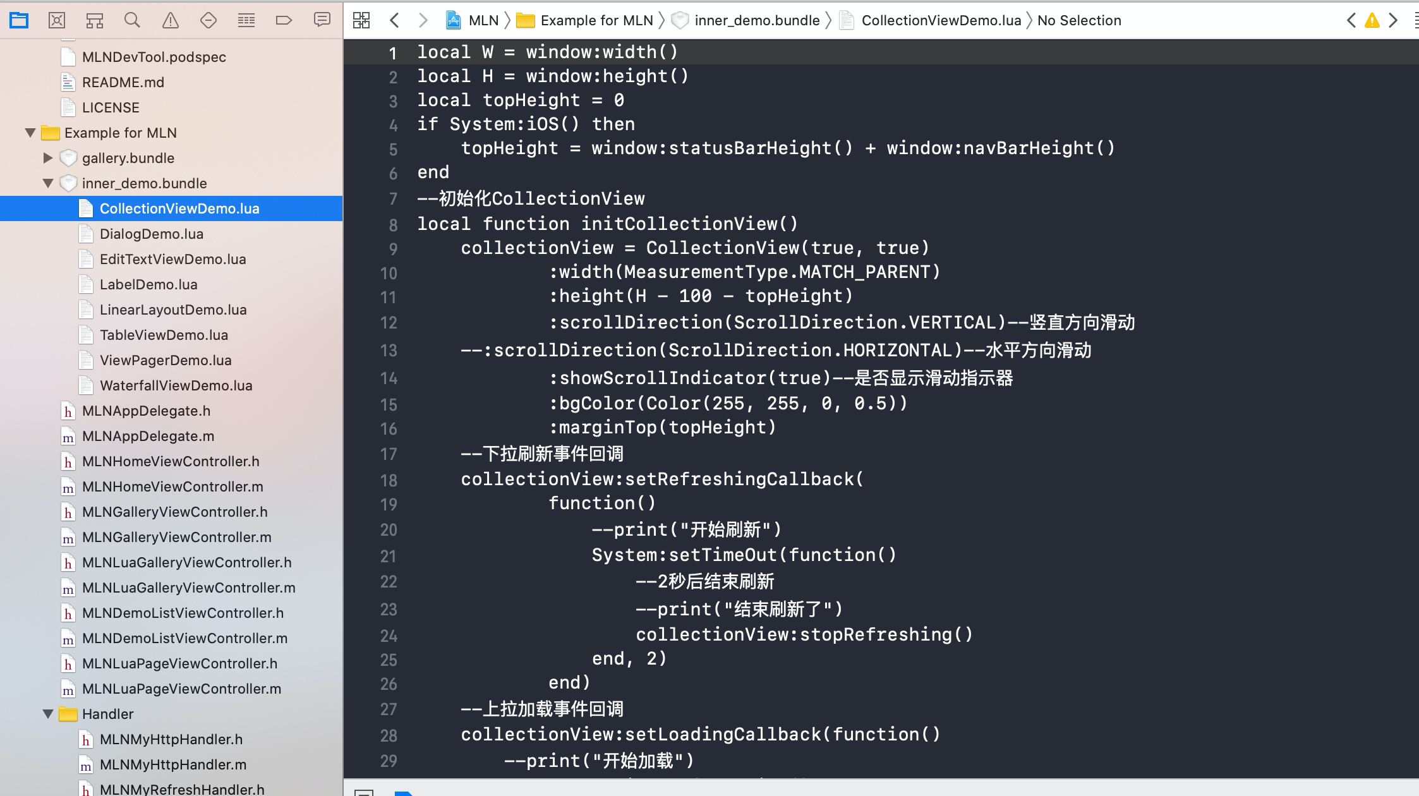Open the Breakpoint navigator icon

click(x=284, y=20)
